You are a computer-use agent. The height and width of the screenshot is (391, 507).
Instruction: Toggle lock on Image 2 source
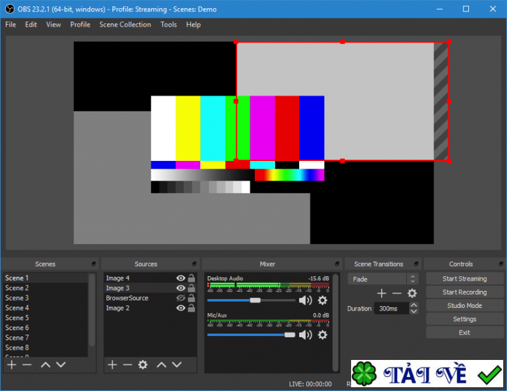point(191,308)
